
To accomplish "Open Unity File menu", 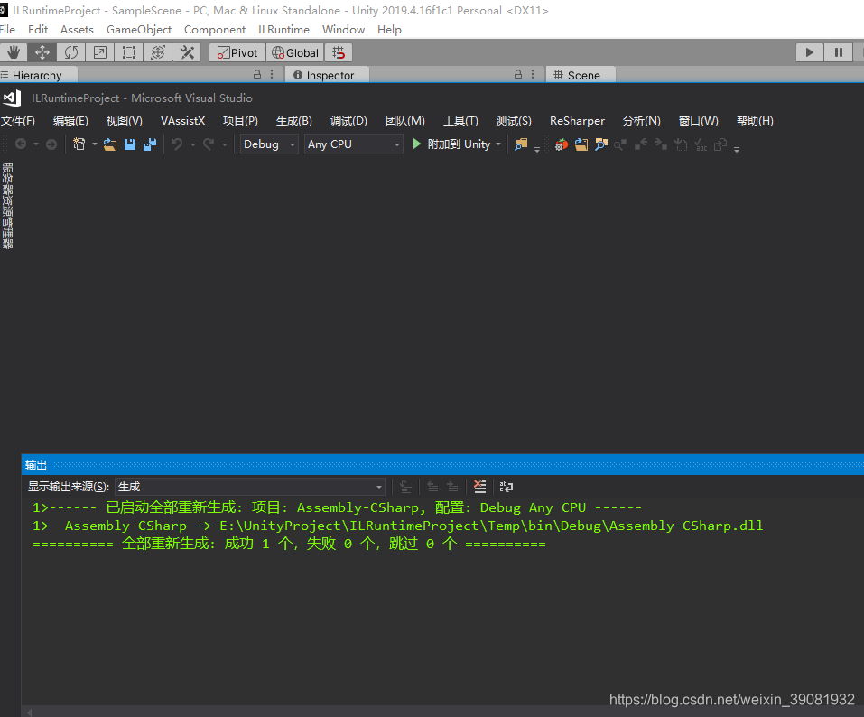I will point(7,30).
